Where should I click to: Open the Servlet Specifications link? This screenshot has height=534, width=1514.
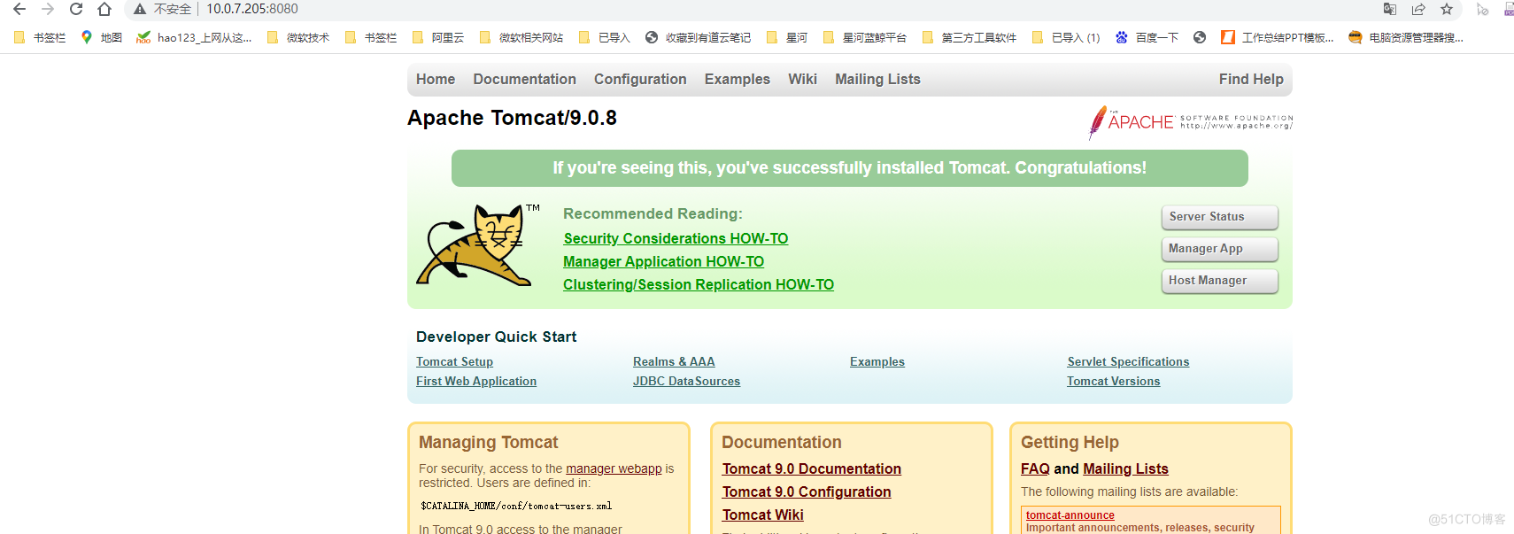coord(1128,361)
